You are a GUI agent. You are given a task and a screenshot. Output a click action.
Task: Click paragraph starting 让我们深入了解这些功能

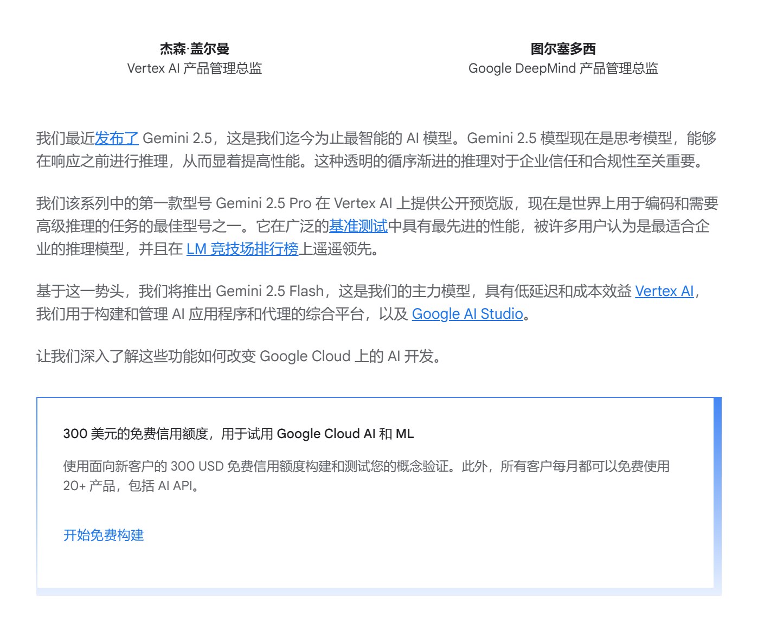(239, 356)
